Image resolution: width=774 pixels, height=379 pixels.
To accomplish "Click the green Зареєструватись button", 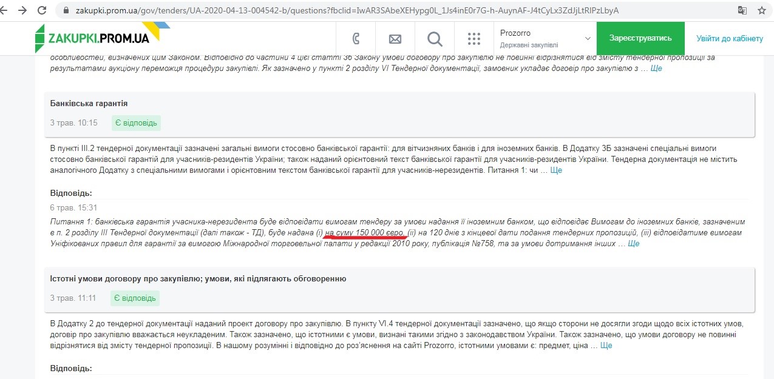I will coord(640,38).
